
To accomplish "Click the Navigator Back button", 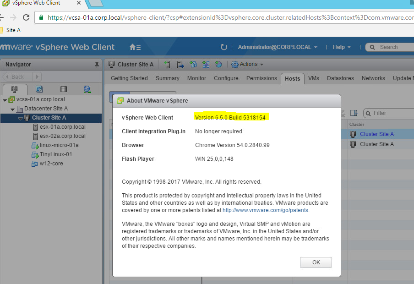I will (17, 76).
